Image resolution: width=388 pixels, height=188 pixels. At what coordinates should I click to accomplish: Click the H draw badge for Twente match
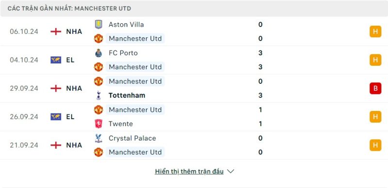(x=375, y=117)
